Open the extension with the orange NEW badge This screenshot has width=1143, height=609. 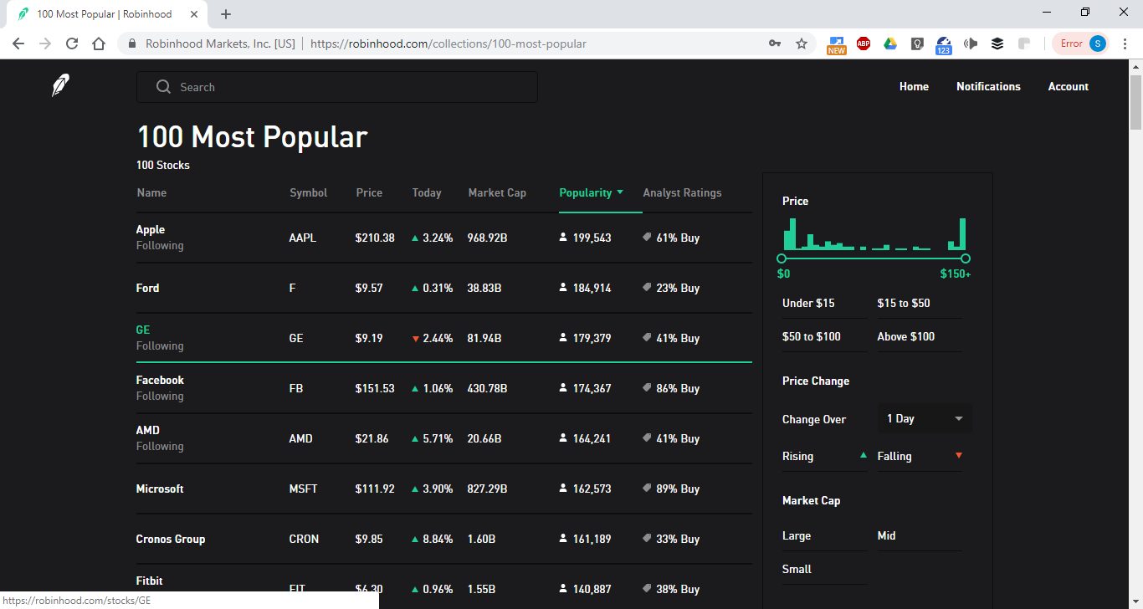point(837,44)
